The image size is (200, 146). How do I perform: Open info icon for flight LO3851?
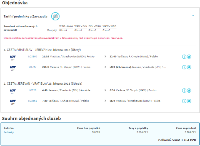[x=184, y=101]
